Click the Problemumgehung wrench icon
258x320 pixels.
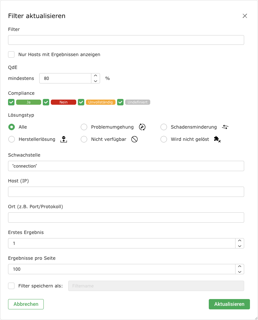142,127
